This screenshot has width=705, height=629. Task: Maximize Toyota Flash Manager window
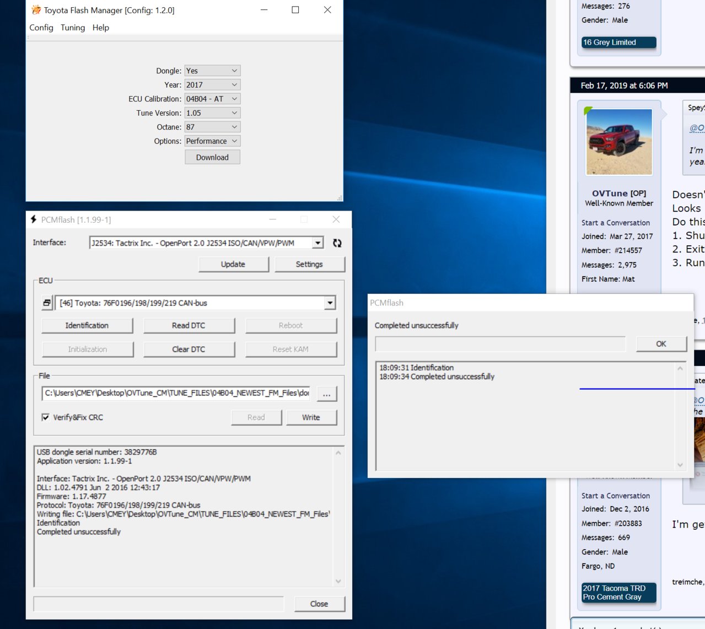point(295,10)
